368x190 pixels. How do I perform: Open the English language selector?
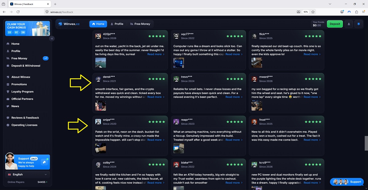pyautogui.click(x=28, y=174)
